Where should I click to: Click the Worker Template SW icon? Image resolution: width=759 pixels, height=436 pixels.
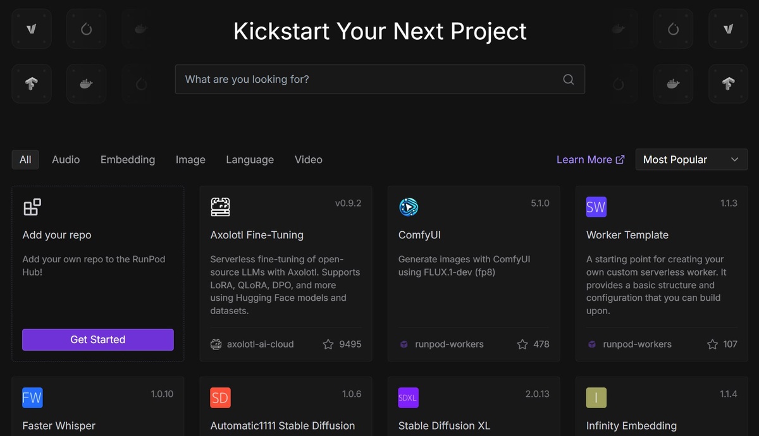coord(596,207)
